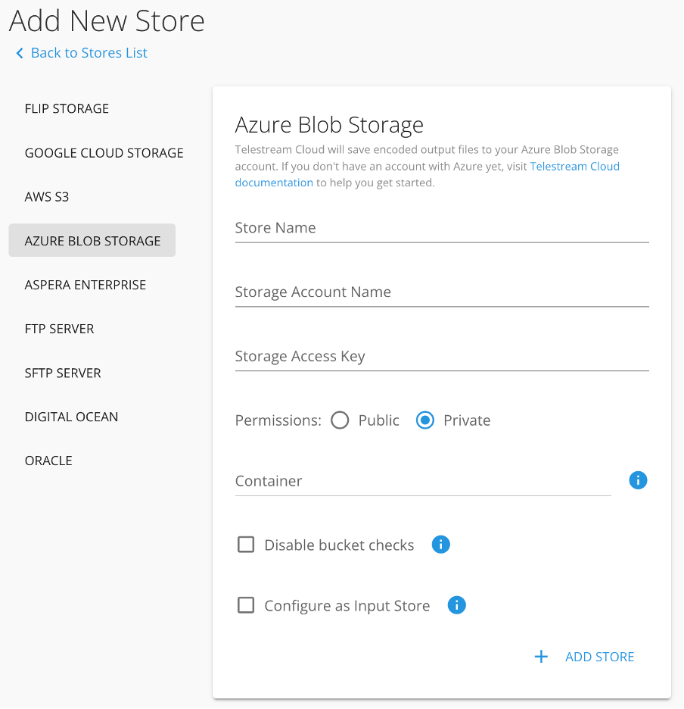Image resolution: width=684 pixels, height=709 pixels.
Task: Select Google Cloud Storage in sidebar
Action: pos(104,152)
